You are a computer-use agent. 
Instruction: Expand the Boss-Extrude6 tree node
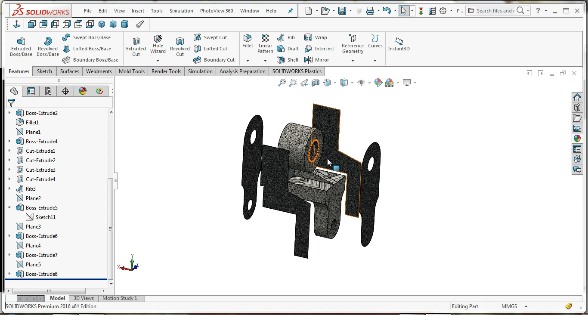click(x=9, y=236)
